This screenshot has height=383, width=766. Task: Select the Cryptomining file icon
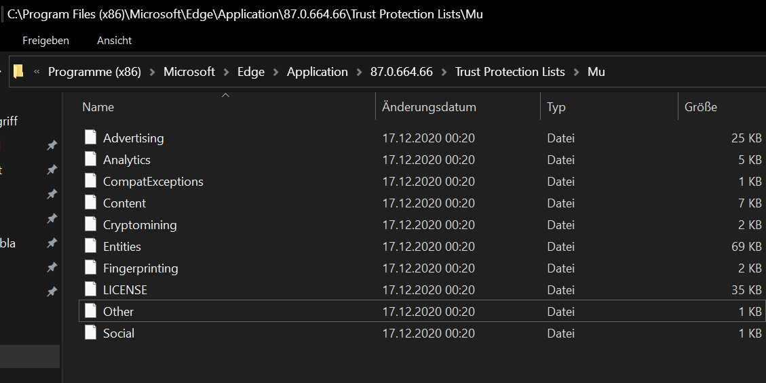(91, 224)
